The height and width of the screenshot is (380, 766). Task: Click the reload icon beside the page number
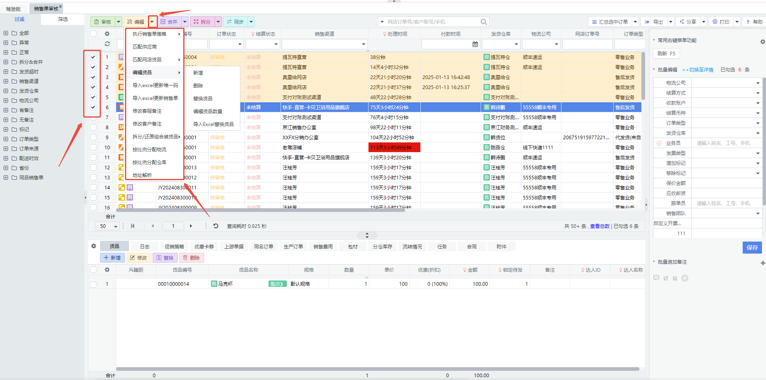coord(215,226)
